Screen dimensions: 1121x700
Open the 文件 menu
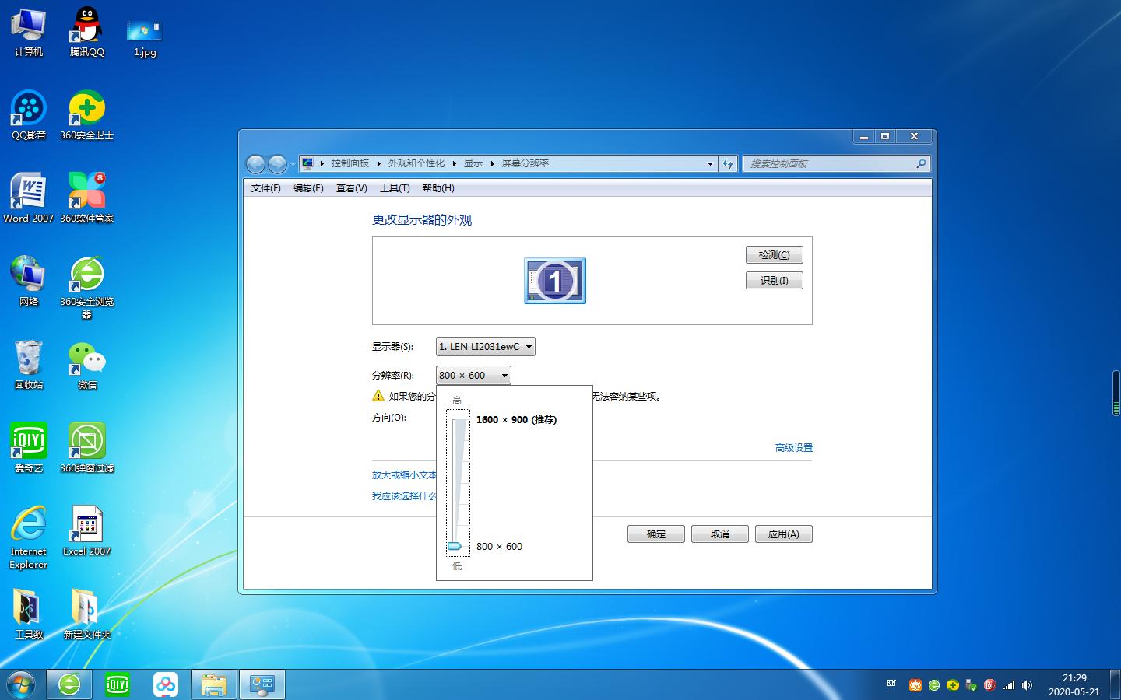[265, 187]
